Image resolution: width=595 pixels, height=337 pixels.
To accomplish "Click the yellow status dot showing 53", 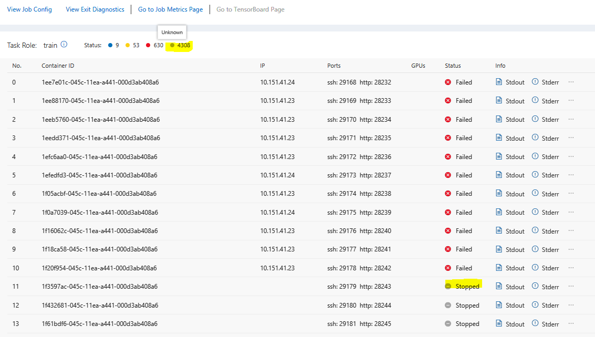I will (128, 45).
